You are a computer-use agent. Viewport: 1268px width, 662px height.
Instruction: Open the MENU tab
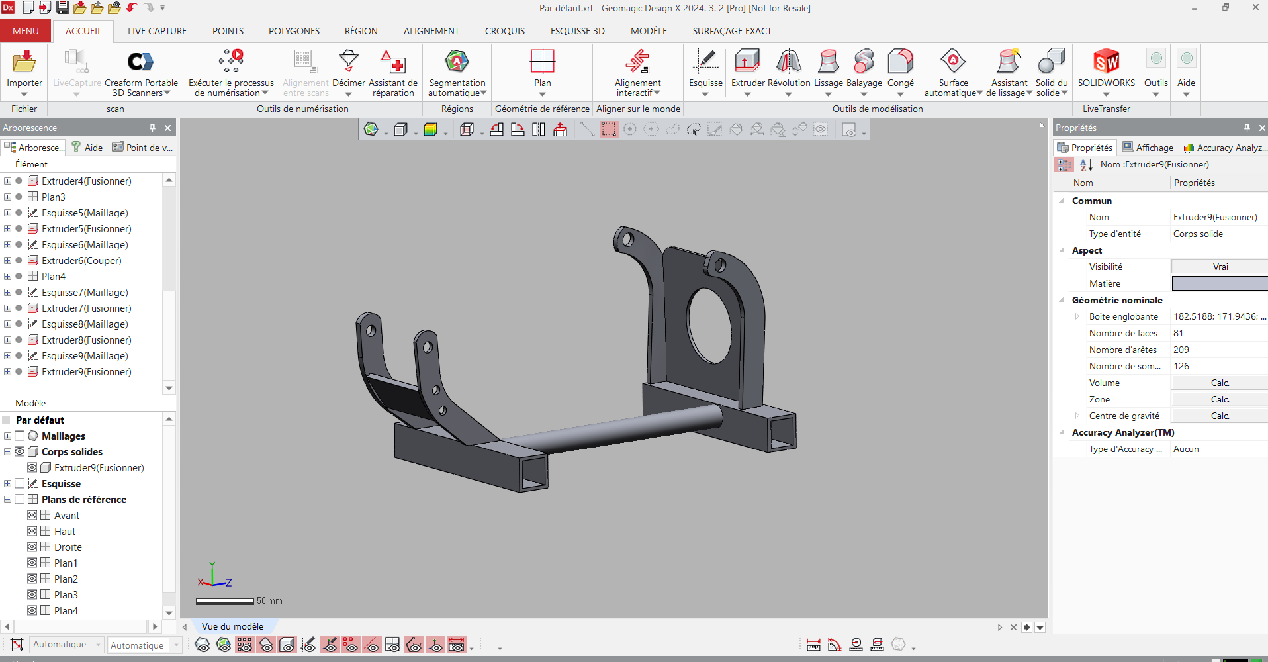[25, 31]
